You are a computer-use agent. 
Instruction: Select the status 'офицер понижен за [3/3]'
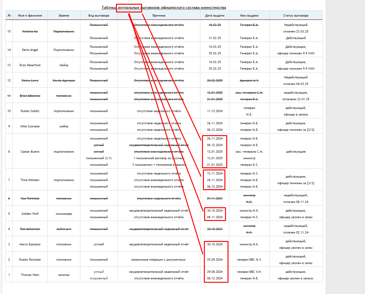[x=296, y=183]
